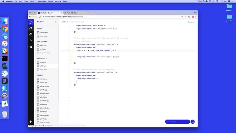Open project settings gear icon

click(x=31, y=47)
